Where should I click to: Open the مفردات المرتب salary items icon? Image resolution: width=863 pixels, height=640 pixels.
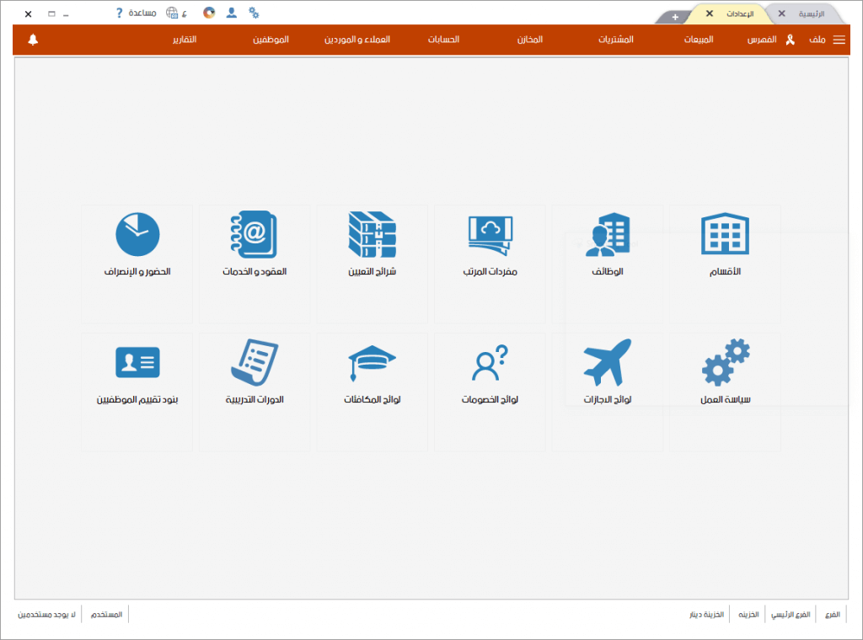point(490,235)
